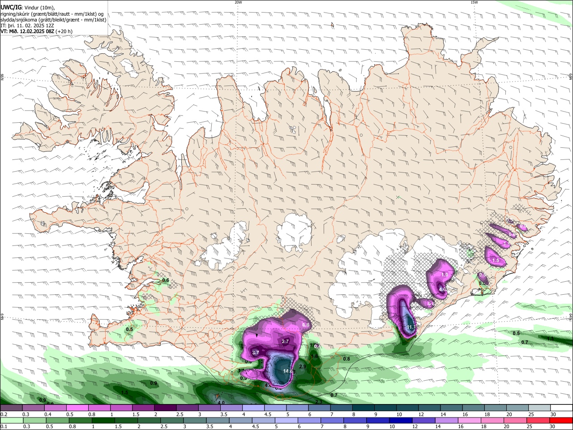Select the pale green 0.1 rain swatch
This screenshot has height=430, width=573.
[11, 420]
